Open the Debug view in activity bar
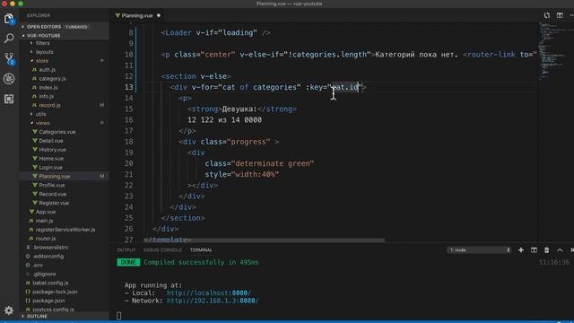The width and height of the screenshot is (574, 323). pyautogui.click(x=9, y=79)
